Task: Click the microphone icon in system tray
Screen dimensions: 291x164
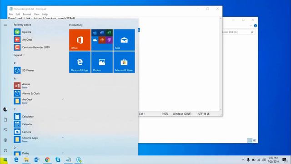Action: point(248,160)
